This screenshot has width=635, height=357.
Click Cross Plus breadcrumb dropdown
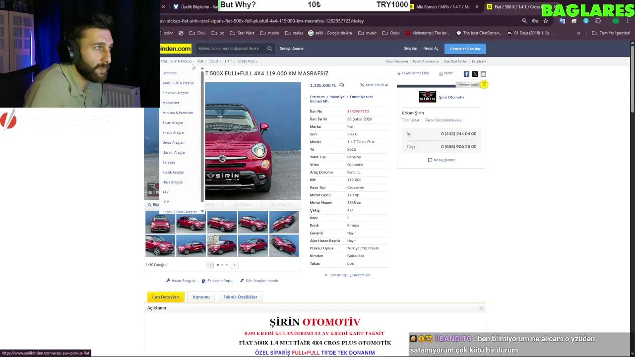click(248, 61)
